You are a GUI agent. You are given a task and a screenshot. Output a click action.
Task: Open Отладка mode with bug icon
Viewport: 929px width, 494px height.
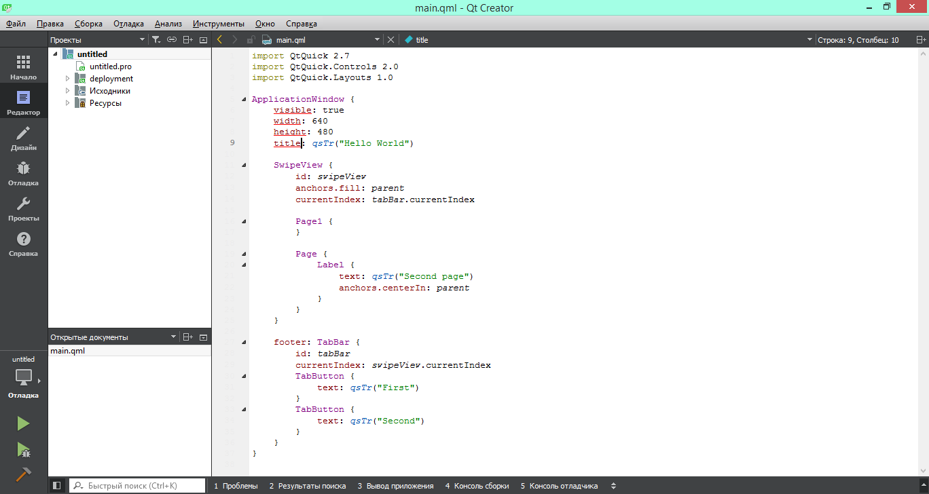click(24, 172)
